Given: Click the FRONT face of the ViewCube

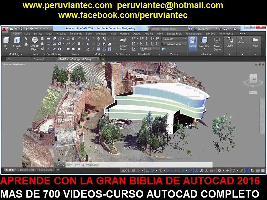Looking at the screenshot, I should [x=253, y=79].
